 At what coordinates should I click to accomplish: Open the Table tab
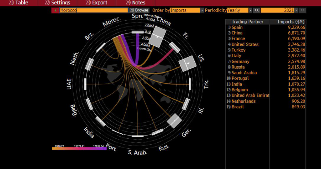coord(19,3)
